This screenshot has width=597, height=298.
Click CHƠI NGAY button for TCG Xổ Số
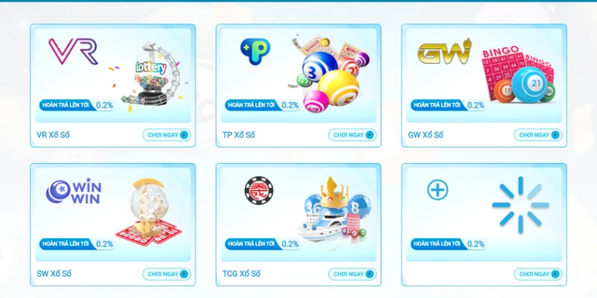[352, 274]
